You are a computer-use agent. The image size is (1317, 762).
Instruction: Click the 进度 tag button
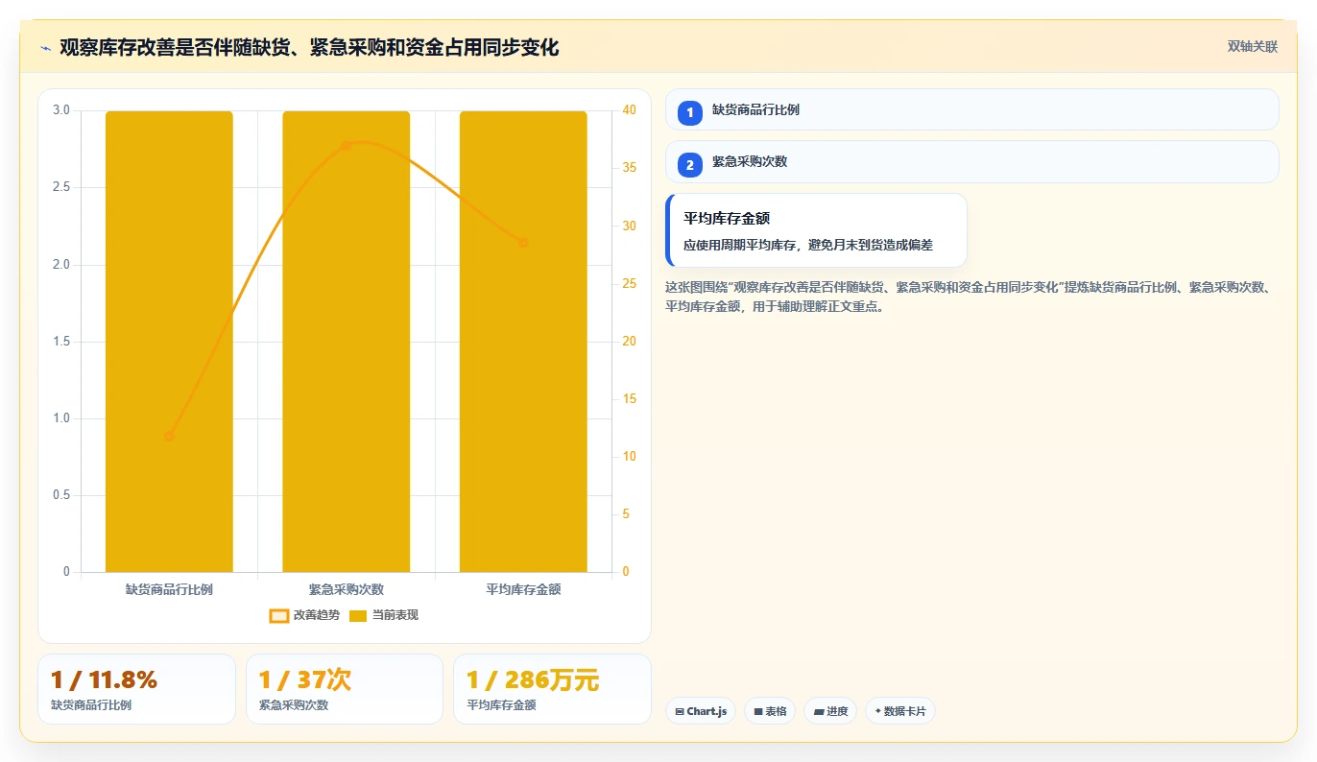pos(830,711)
